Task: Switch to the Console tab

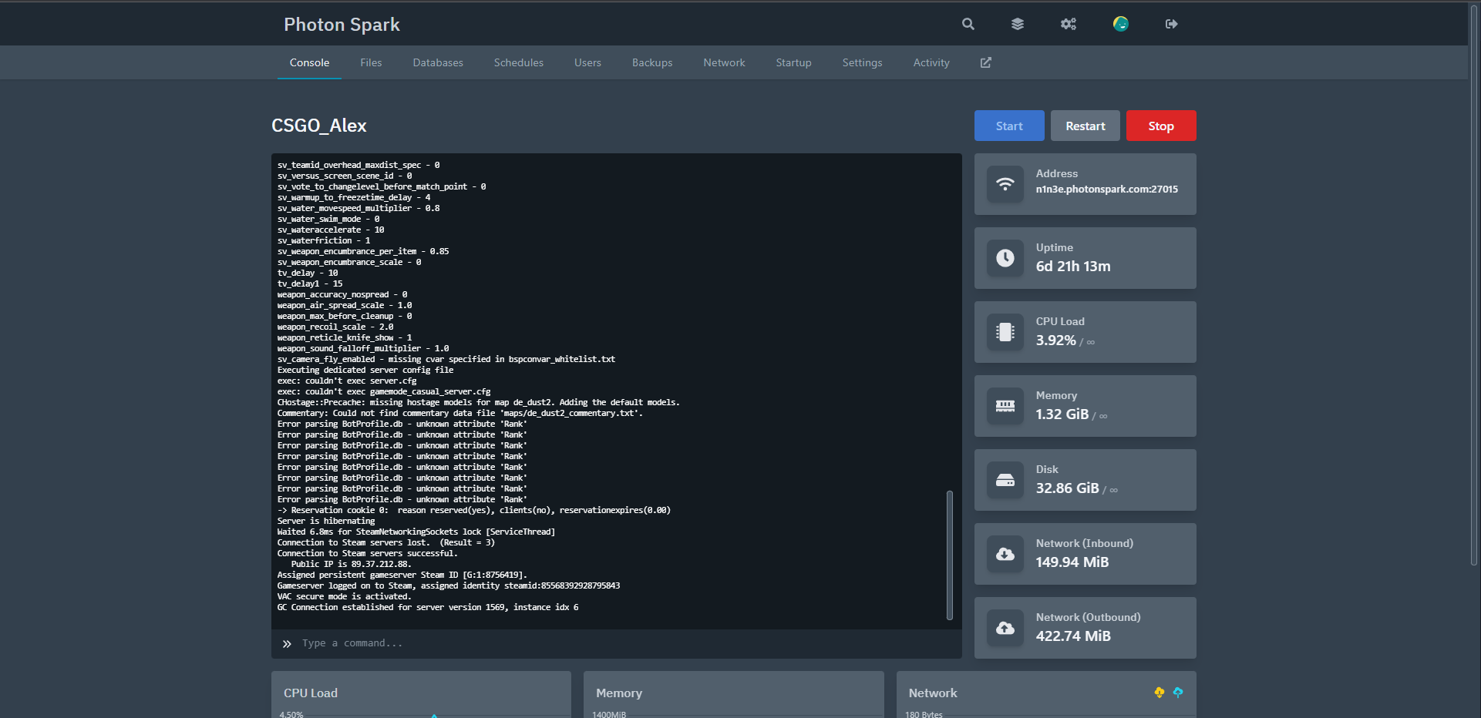Action: point(309,62)
